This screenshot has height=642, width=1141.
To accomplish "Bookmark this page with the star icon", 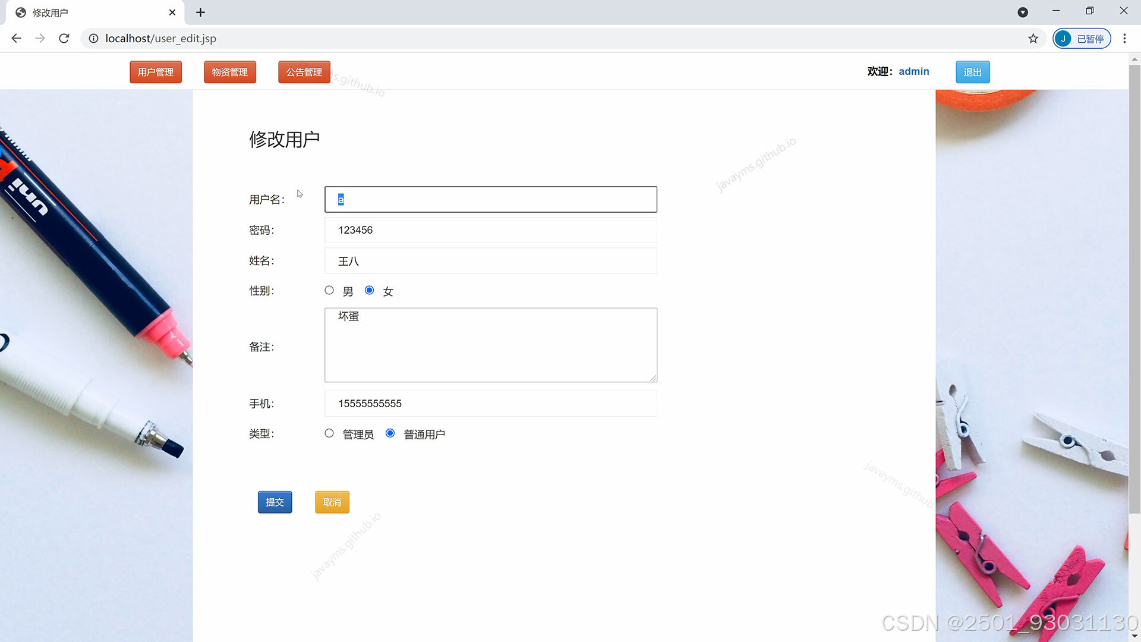I will pyautogui.click(x=1033, y=38).
